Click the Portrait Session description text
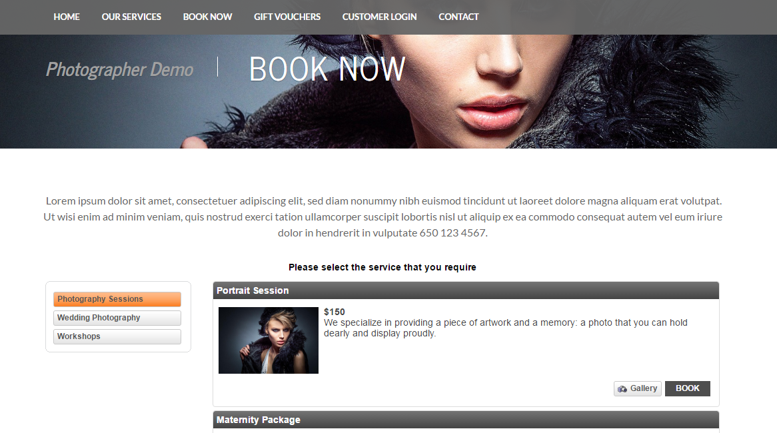777x433 pixels. click(x=505, y=328)
